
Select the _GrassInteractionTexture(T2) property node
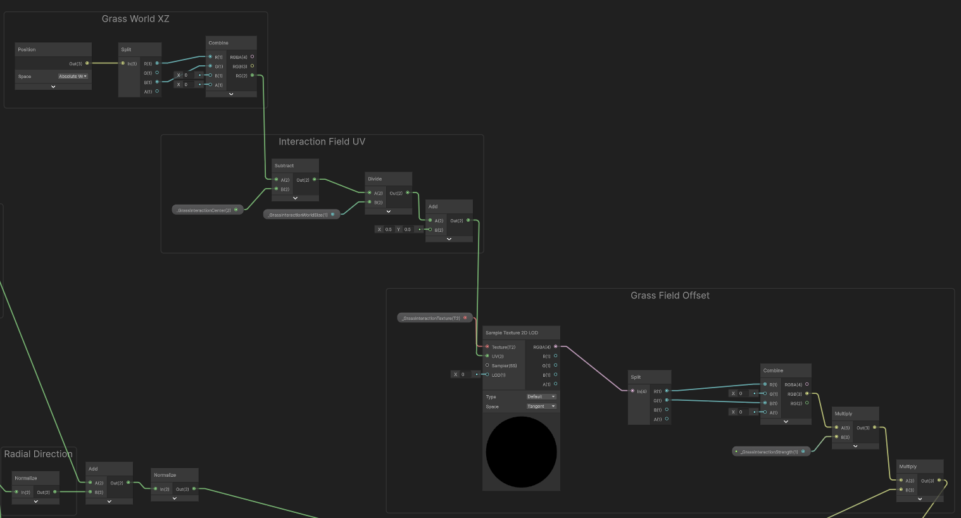point(435,318)
